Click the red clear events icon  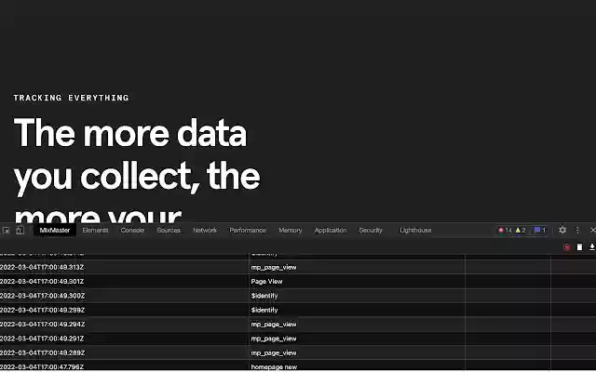pos(567,247)
